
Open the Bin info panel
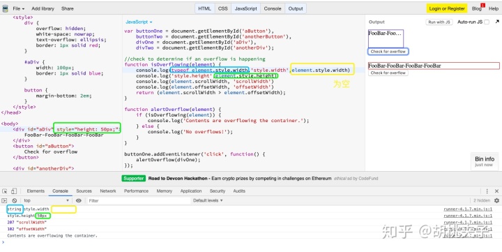(x=485, y=161)
